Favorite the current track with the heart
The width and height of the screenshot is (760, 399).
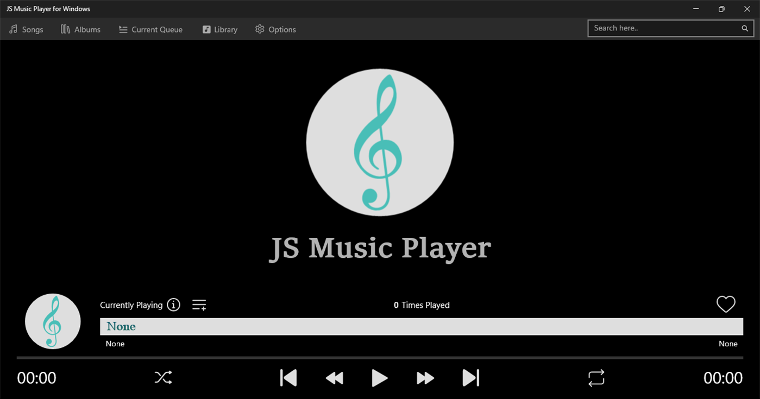click(x=726, y=304)
